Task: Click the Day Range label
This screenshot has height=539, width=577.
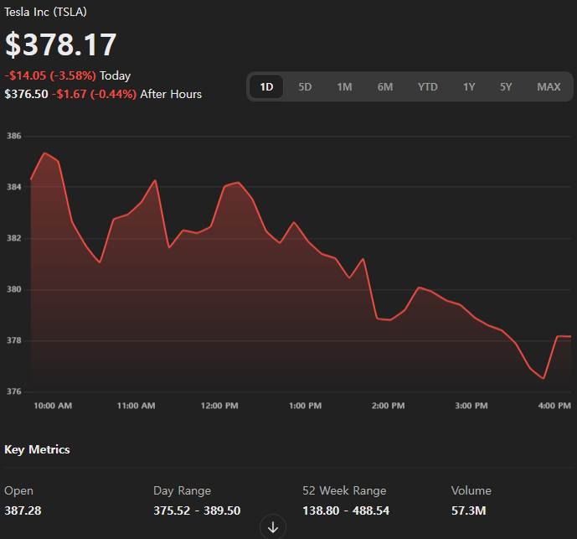Action: [183, 490]
